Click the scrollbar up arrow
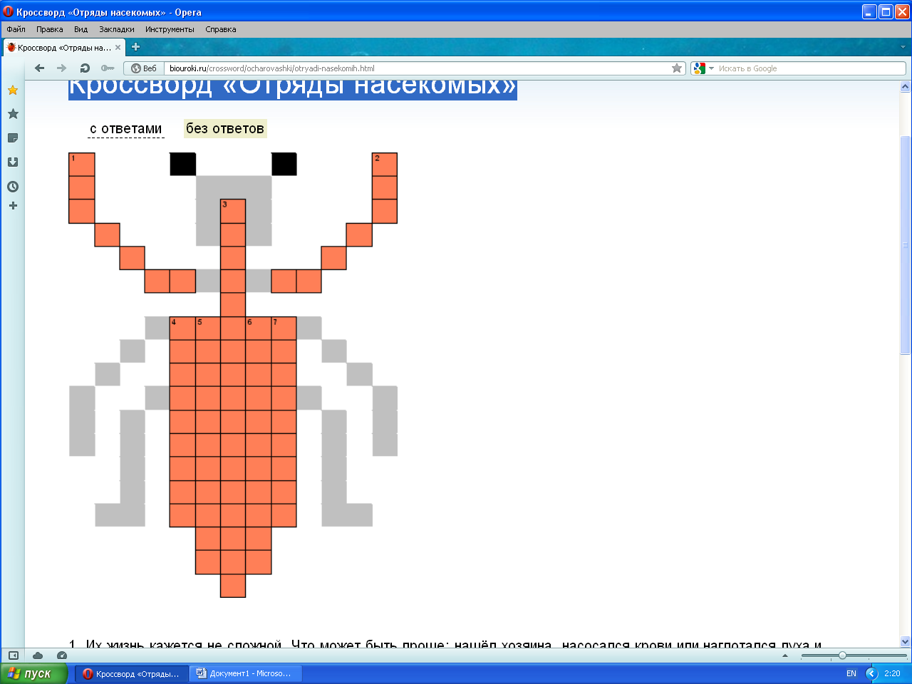 [x=906, y=87]
